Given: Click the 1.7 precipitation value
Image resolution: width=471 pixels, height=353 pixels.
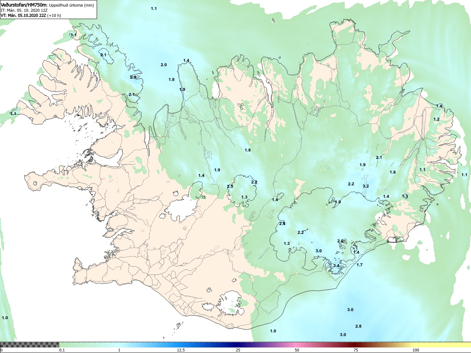Looking at the screenshot, I should pos(360,265).
